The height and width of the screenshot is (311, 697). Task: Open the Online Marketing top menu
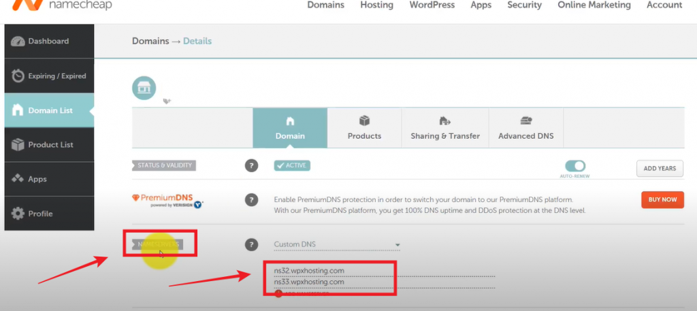[x=594, y=5]
